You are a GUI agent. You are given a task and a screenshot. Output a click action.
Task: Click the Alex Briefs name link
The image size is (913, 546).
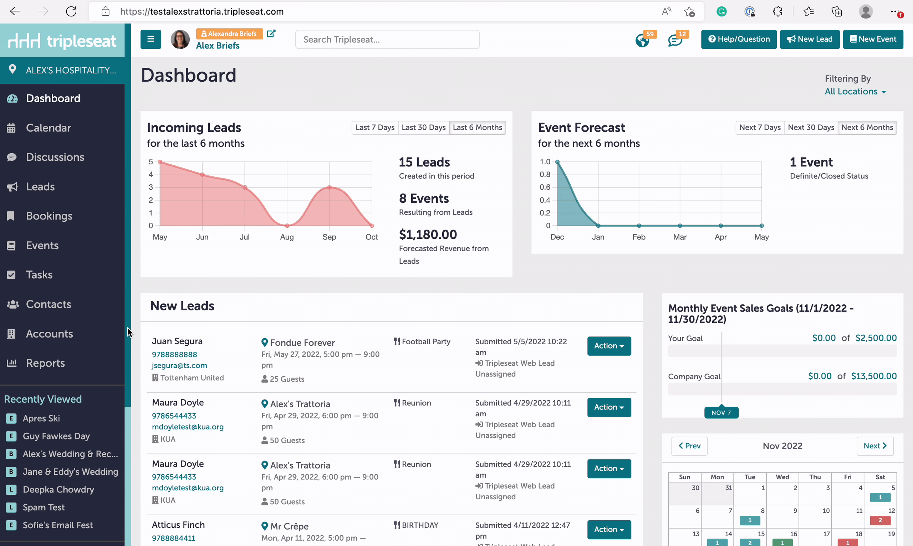tap(218, 46)
